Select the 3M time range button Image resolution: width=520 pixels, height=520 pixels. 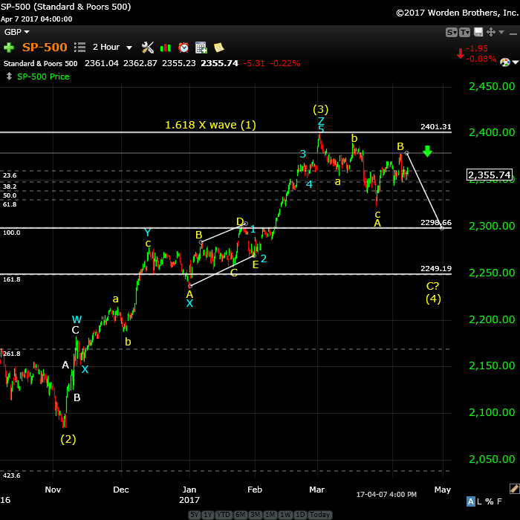click(x=256, y=515)
